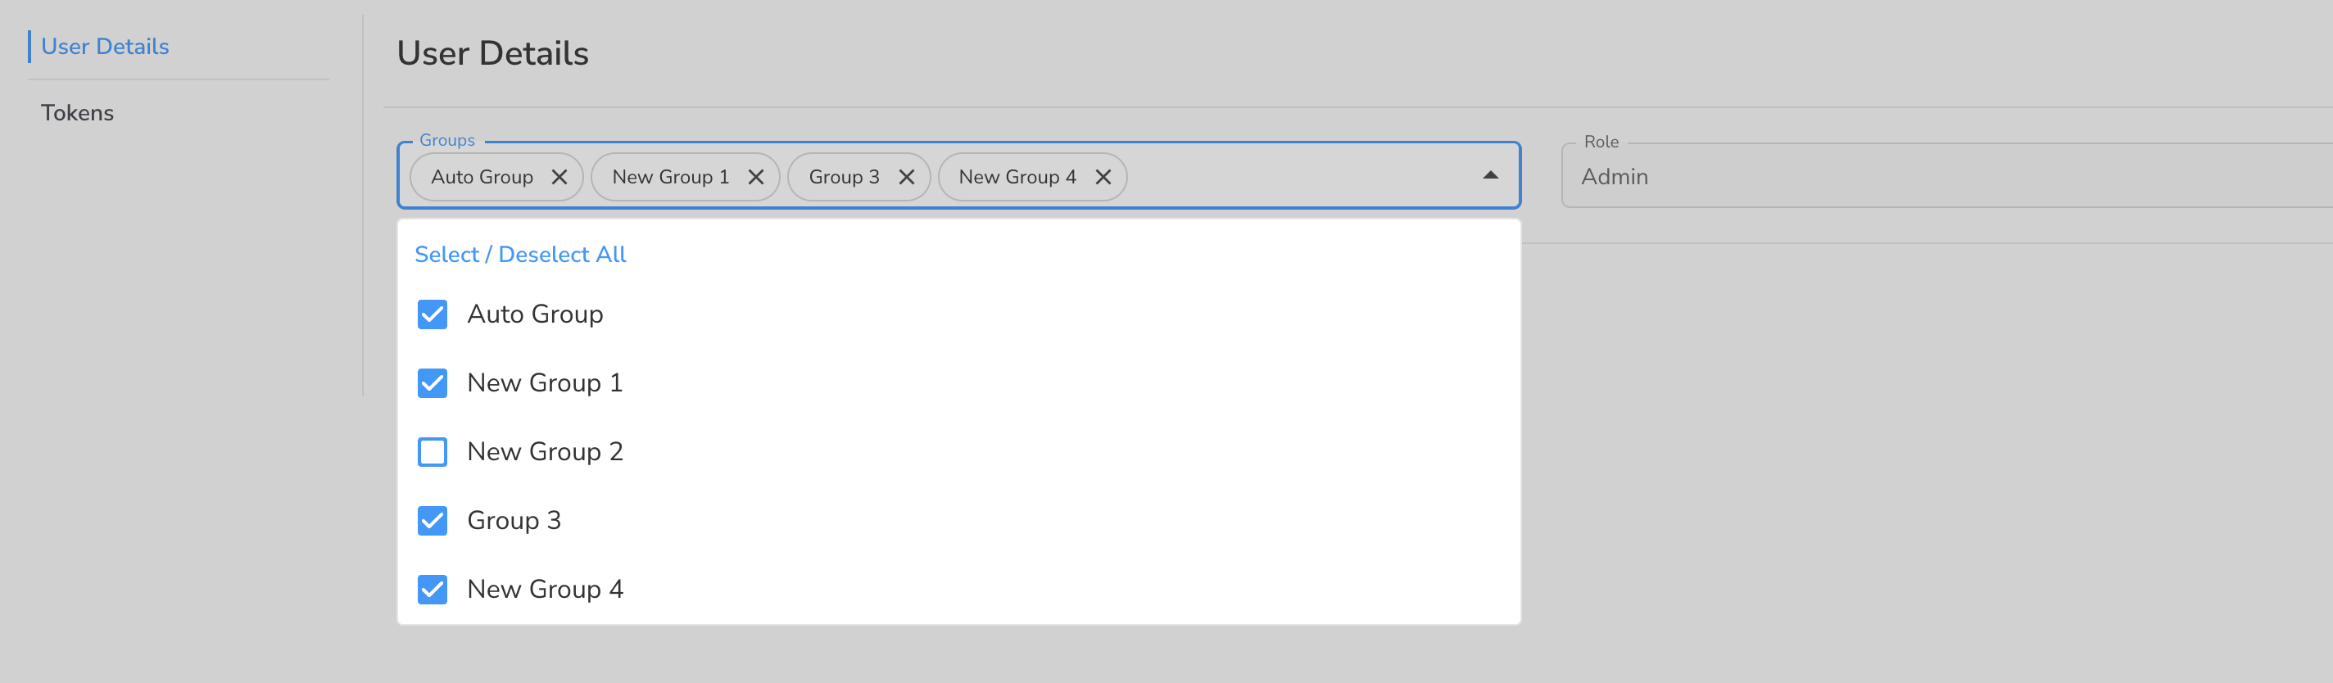2333x683 pixels.
Task: Check the New Group 2 checkbox
Action: click(x=432, y=452)
